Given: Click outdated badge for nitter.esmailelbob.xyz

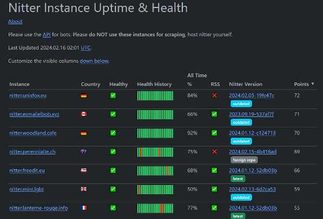Looking at the screenshot, I should pos(241,122).
